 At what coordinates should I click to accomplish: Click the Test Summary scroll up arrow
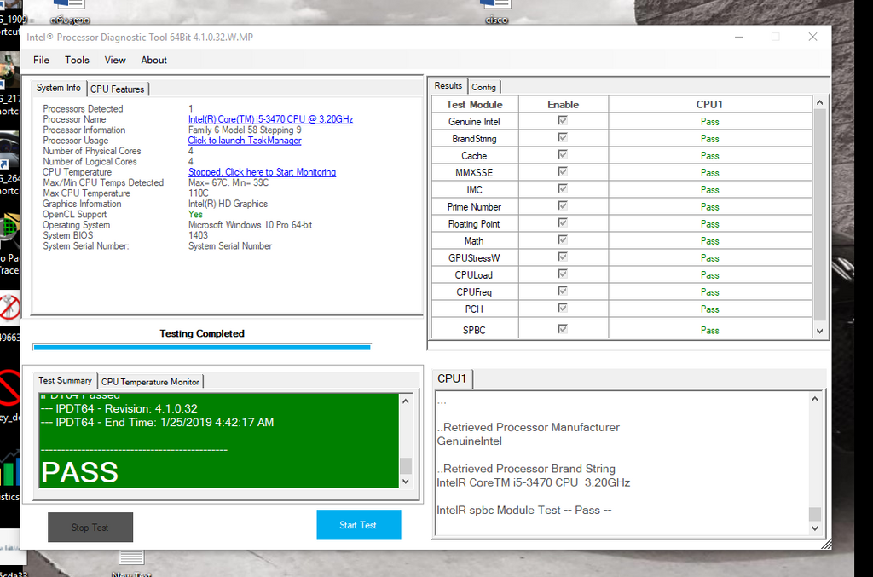click(405, 401)
